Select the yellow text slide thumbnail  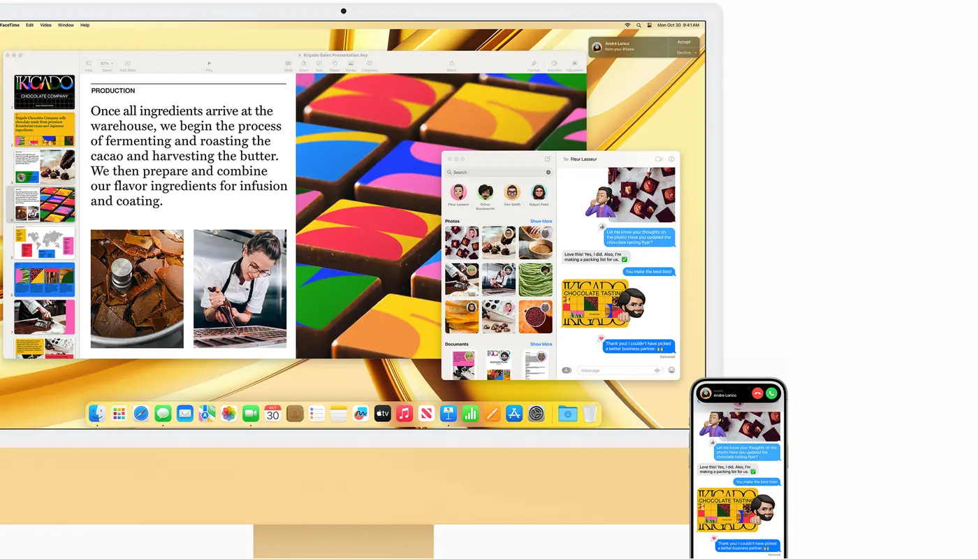(x=44, y=129)
